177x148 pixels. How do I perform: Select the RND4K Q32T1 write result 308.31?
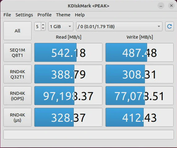[140, 74]
